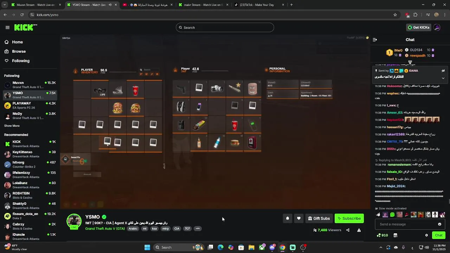Click the Arabic language tag

pyautogui.click(x=133, y=228)
